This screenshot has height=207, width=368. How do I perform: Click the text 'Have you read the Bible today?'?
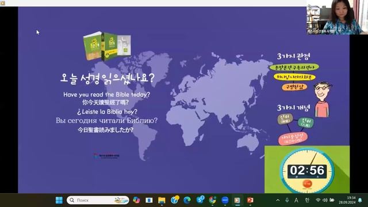pos(106,94)
